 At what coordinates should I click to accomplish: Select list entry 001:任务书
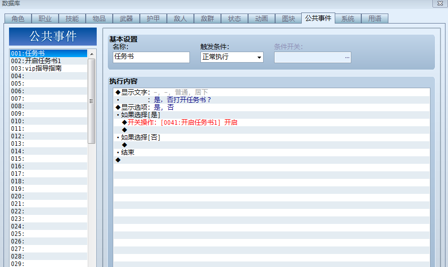coord(49,54)
